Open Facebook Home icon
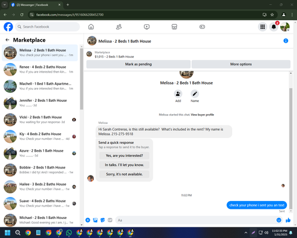The width and height of the screenshot is (297, 238). coord(91,27)
